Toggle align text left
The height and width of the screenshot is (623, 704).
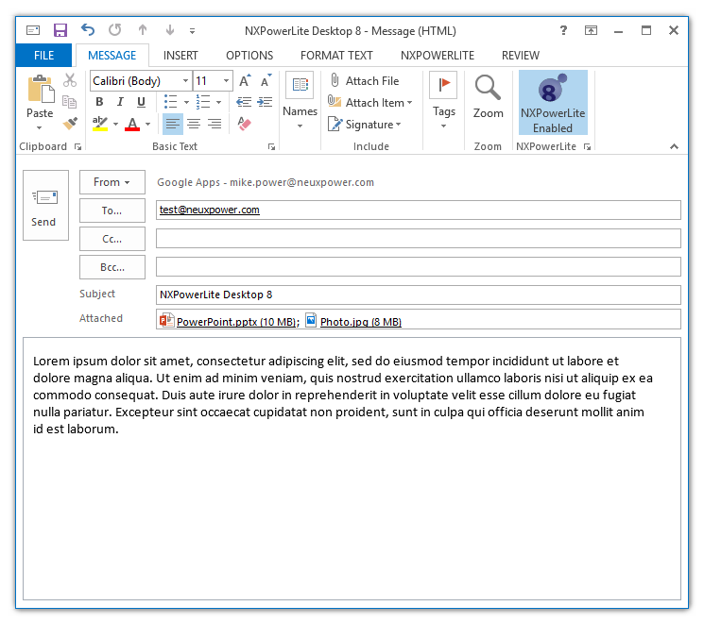(173, 124)
